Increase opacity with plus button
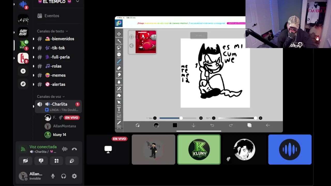Viewport: 331px width, 186px height. point(260,118)
